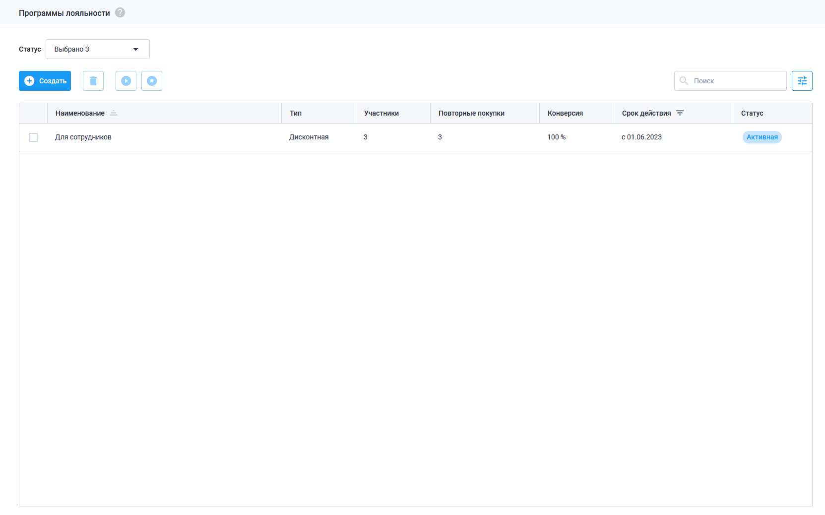This screenshot has width=825, height=515.
Task: Click the Активная status badge
Action: pos(762,137)
